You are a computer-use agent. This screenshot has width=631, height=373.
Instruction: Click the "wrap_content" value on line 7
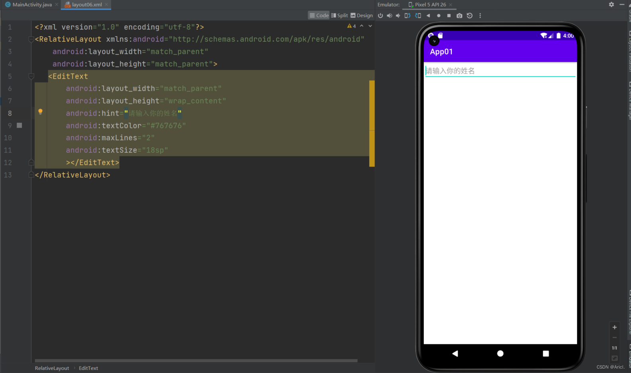[195, 101]
